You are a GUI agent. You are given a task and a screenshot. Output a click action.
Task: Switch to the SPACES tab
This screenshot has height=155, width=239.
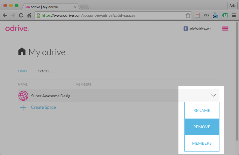43,71
